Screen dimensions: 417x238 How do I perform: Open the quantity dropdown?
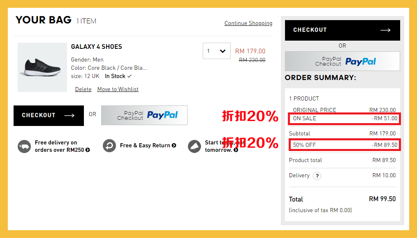pos(217,51)
